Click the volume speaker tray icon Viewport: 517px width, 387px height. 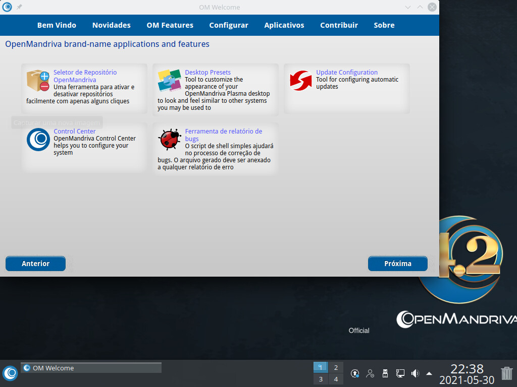[415, 373]
